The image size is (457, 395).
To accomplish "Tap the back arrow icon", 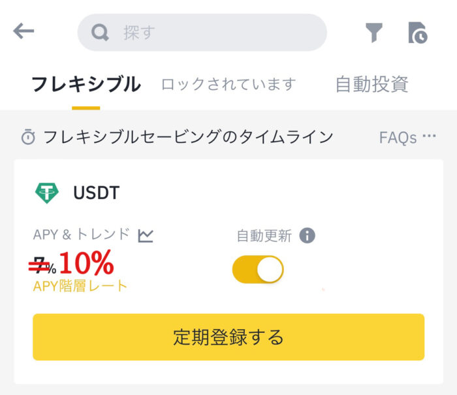I will coord(24,31).
